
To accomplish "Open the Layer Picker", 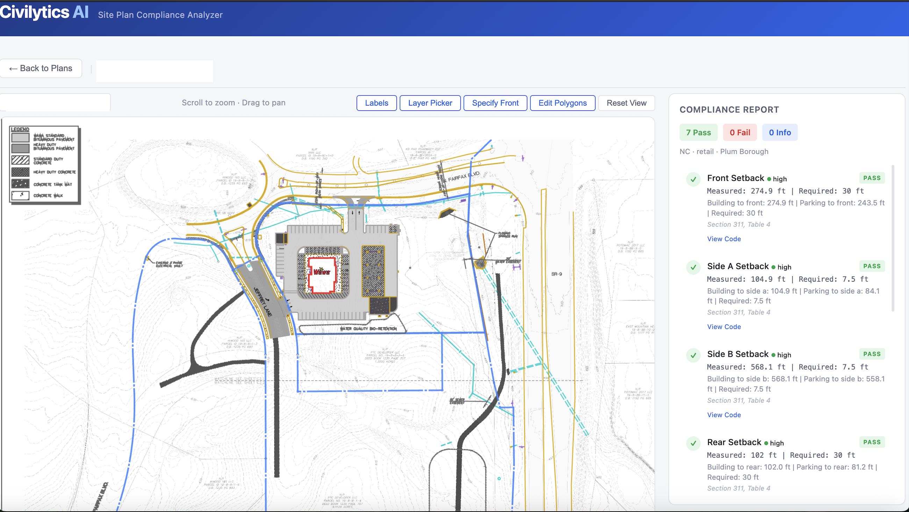I will tap(430, 103).
